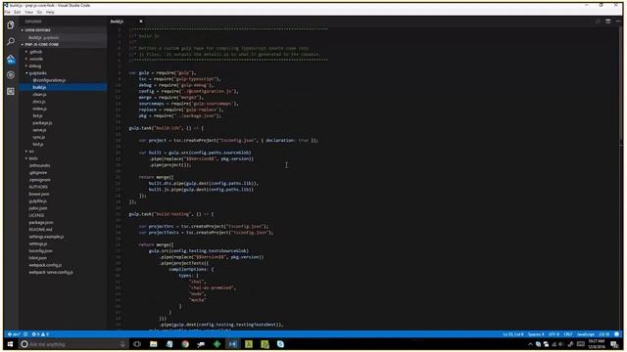This screenshot has height=352, width=627.
Task: Open errors and warnings count in status bar
Action: (40, 334)
